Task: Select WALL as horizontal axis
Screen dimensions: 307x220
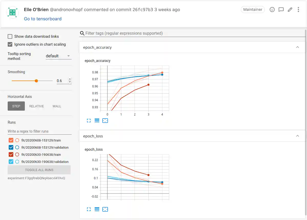Action: pos(57,106)
